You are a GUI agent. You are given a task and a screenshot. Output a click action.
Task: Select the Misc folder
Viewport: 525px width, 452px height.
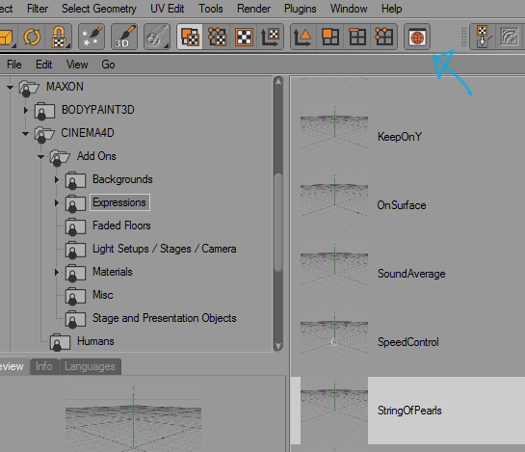[x=103, y=295]
